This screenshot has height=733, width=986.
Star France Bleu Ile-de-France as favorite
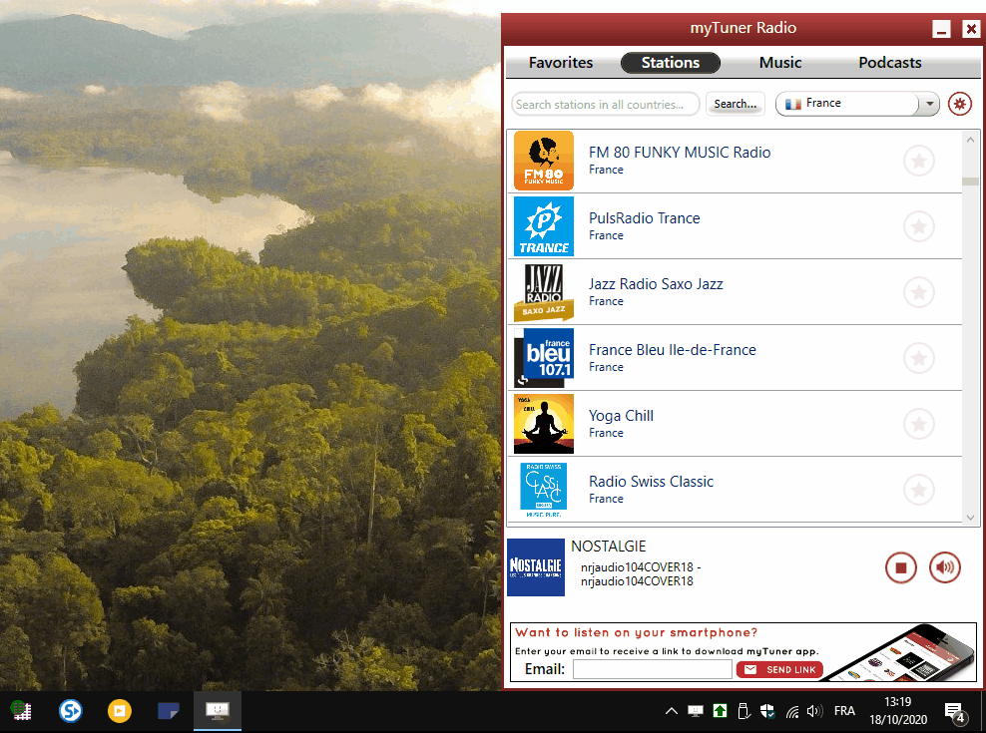coord(919,358)
